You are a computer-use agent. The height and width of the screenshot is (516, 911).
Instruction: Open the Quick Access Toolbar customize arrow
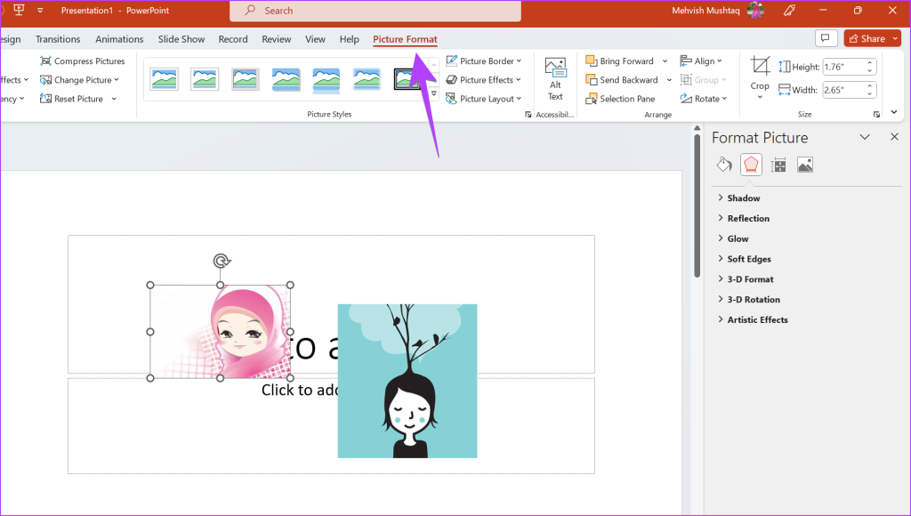[40, 11]
